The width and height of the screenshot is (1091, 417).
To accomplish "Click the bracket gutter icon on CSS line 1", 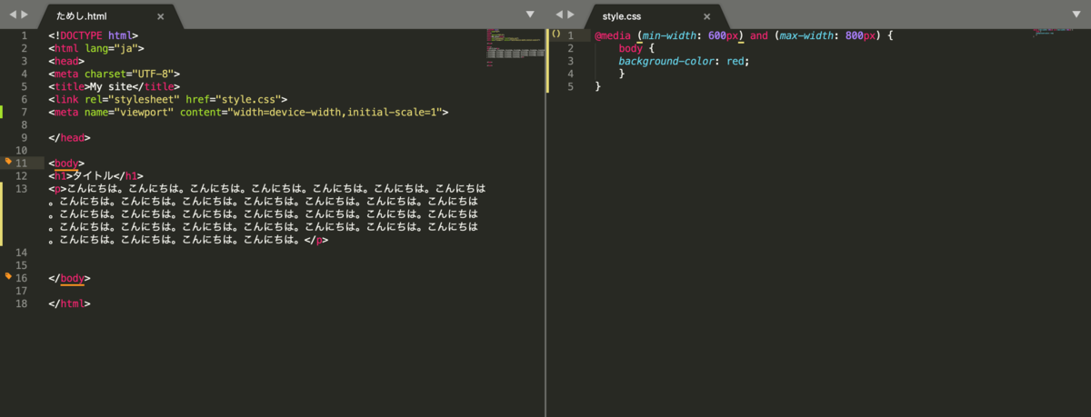I will pos(556,35).
